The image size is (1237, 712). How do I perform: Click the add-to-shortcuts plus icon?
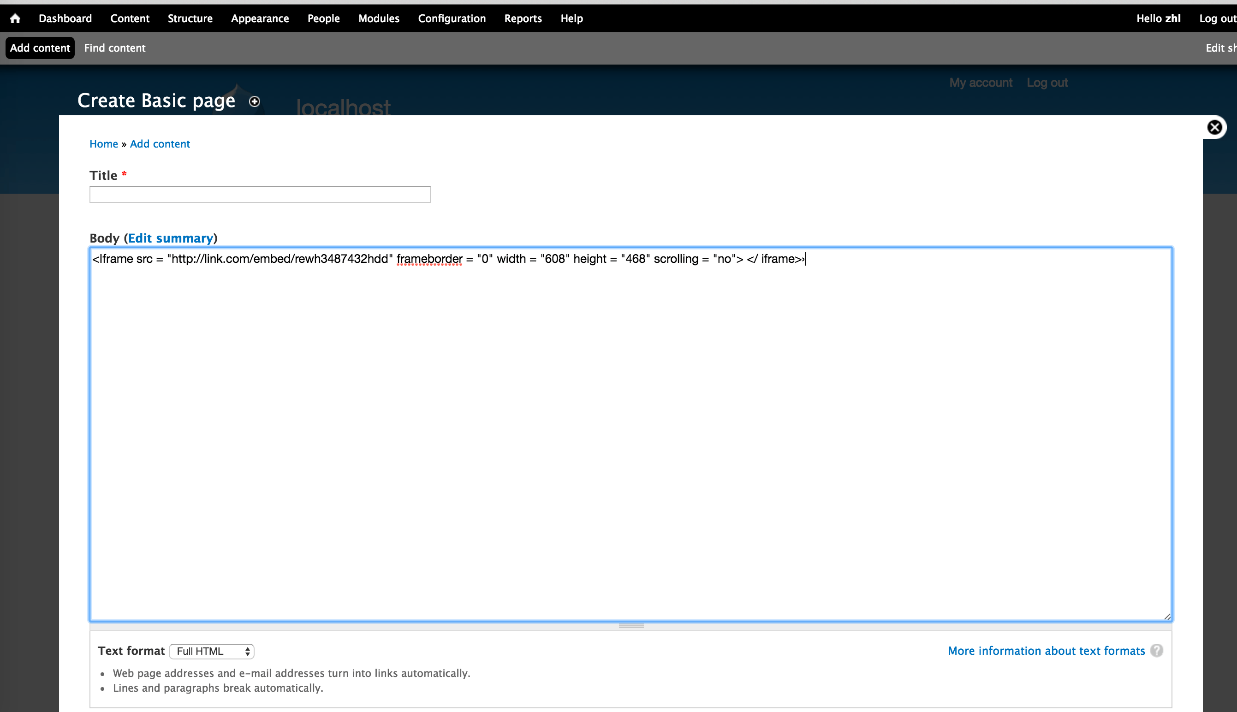pyautogui.click(x=254, y=101)
